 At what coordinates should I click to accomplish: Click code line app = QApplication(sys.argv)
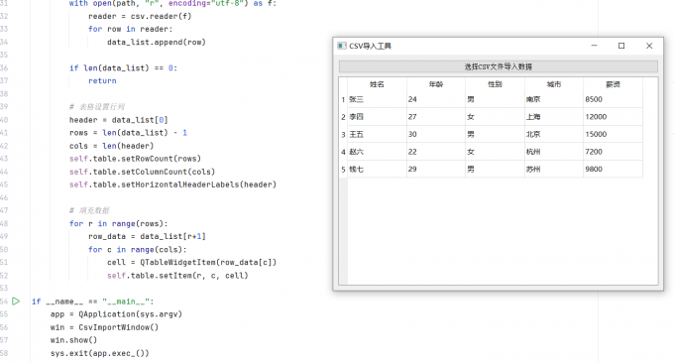click(116, 314)
